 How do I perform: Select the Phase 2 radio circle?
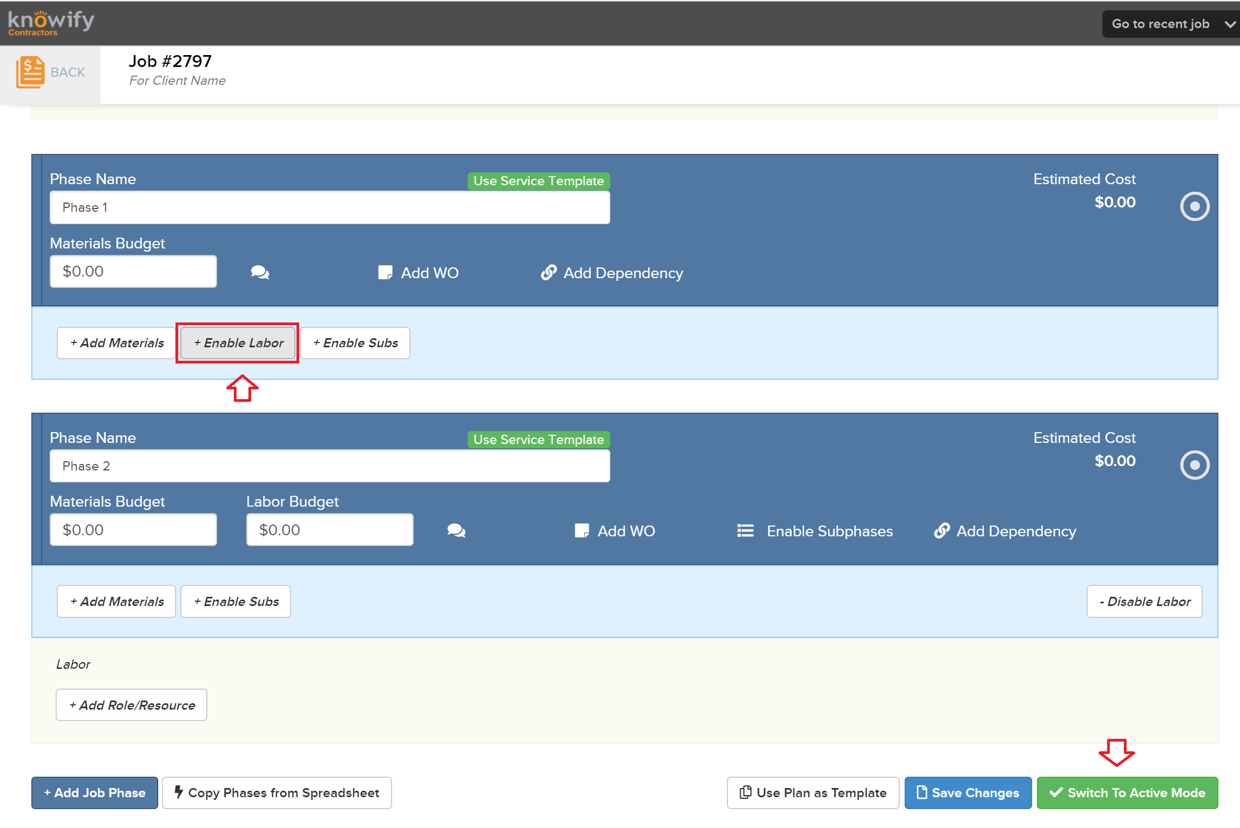[1195, 465]
